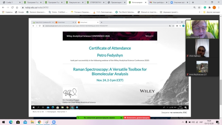Screen dimensions: 222x125
Task: Close the Фотогалерея tab
Action: tap(146, 2)
